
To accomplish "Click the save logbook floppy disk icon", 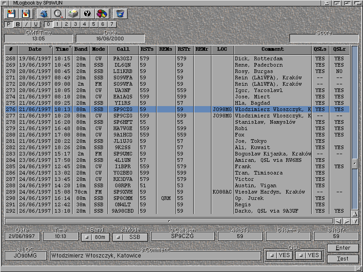I will tap(26, 14).
